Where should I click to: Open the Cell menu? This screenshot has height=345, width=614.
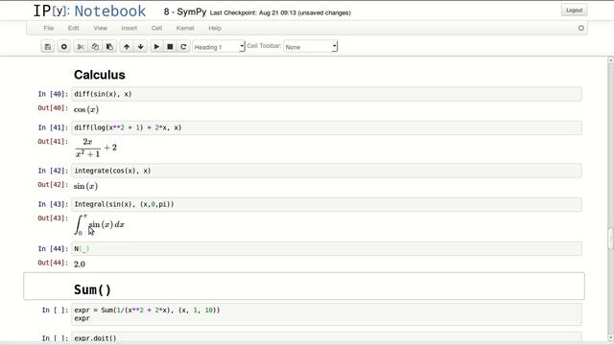point(156,28)
